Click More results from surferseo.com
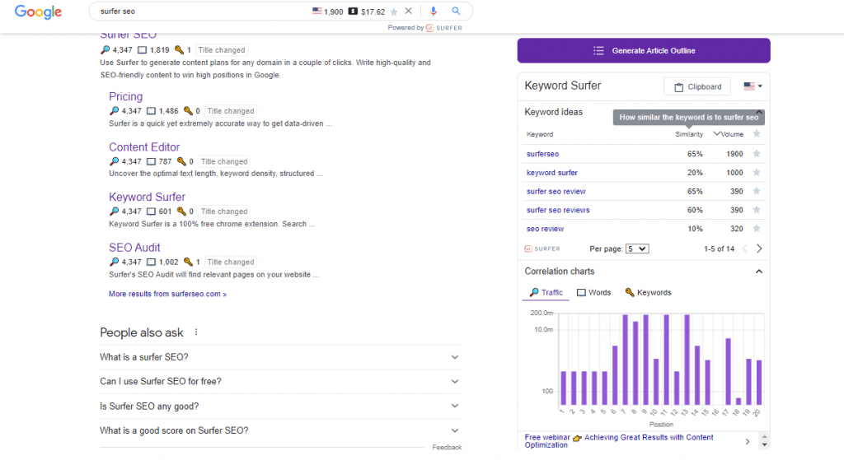Image resolution: width=844 pixels, height=460 pixels. (x=167, y=294)
